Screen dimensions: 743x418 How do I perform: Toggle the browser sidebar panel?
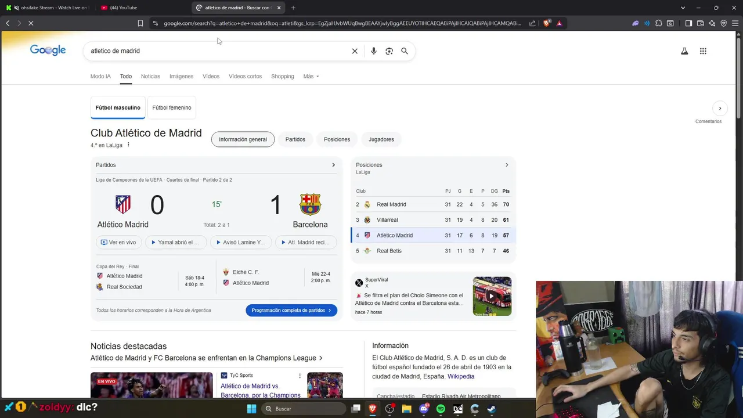point(688,23)
